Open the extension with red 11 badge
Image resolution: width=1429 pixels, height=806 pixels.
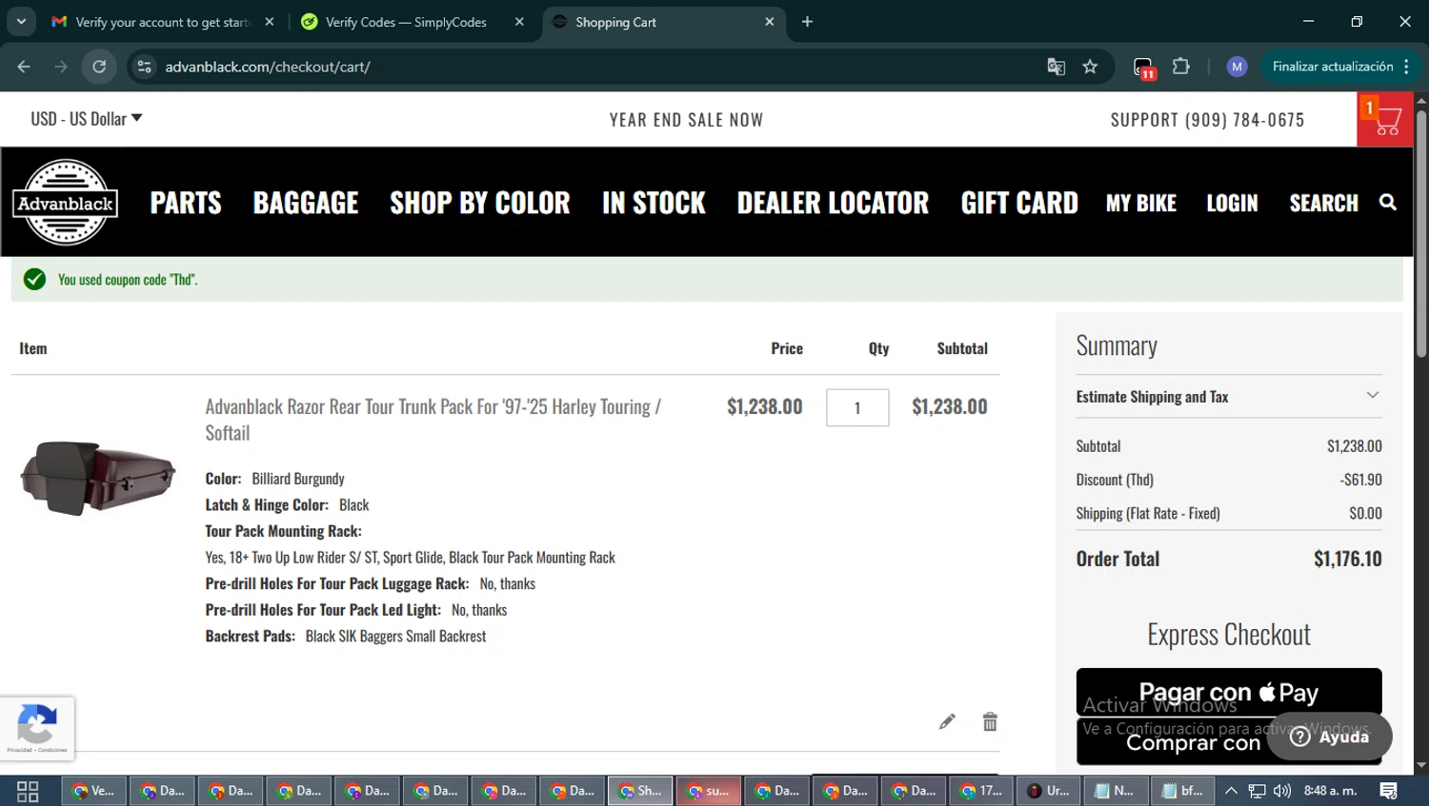tap(1144, 68)
